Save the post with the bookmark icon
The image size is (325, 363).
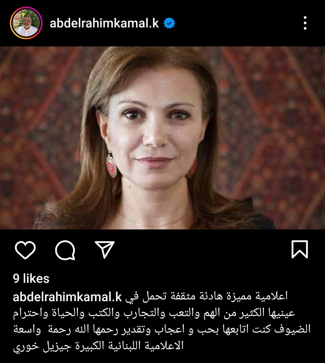click(300, 249)
